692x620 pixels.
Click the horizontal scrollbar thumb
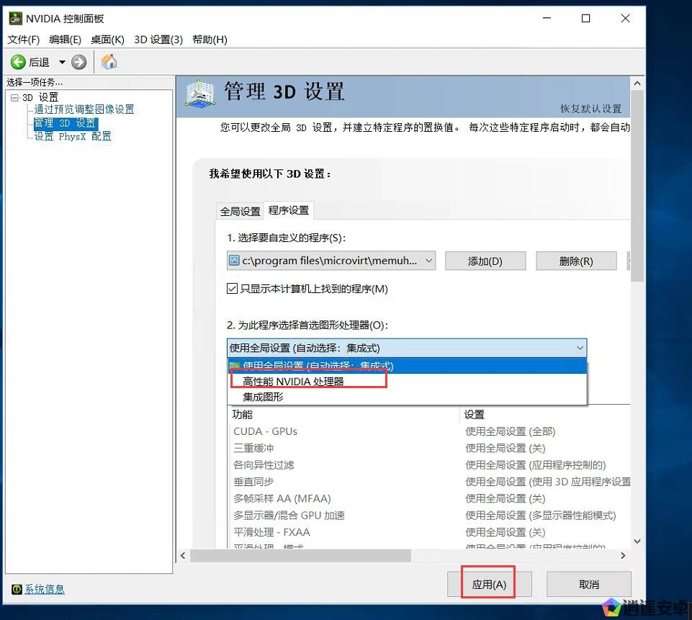click(300, 556)
